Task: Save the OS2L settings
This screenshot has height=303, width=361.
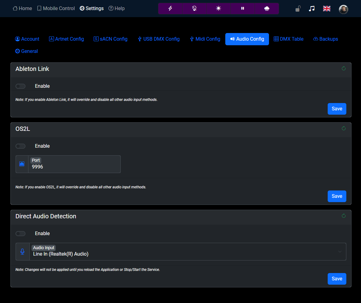Action: coord(337,196)
